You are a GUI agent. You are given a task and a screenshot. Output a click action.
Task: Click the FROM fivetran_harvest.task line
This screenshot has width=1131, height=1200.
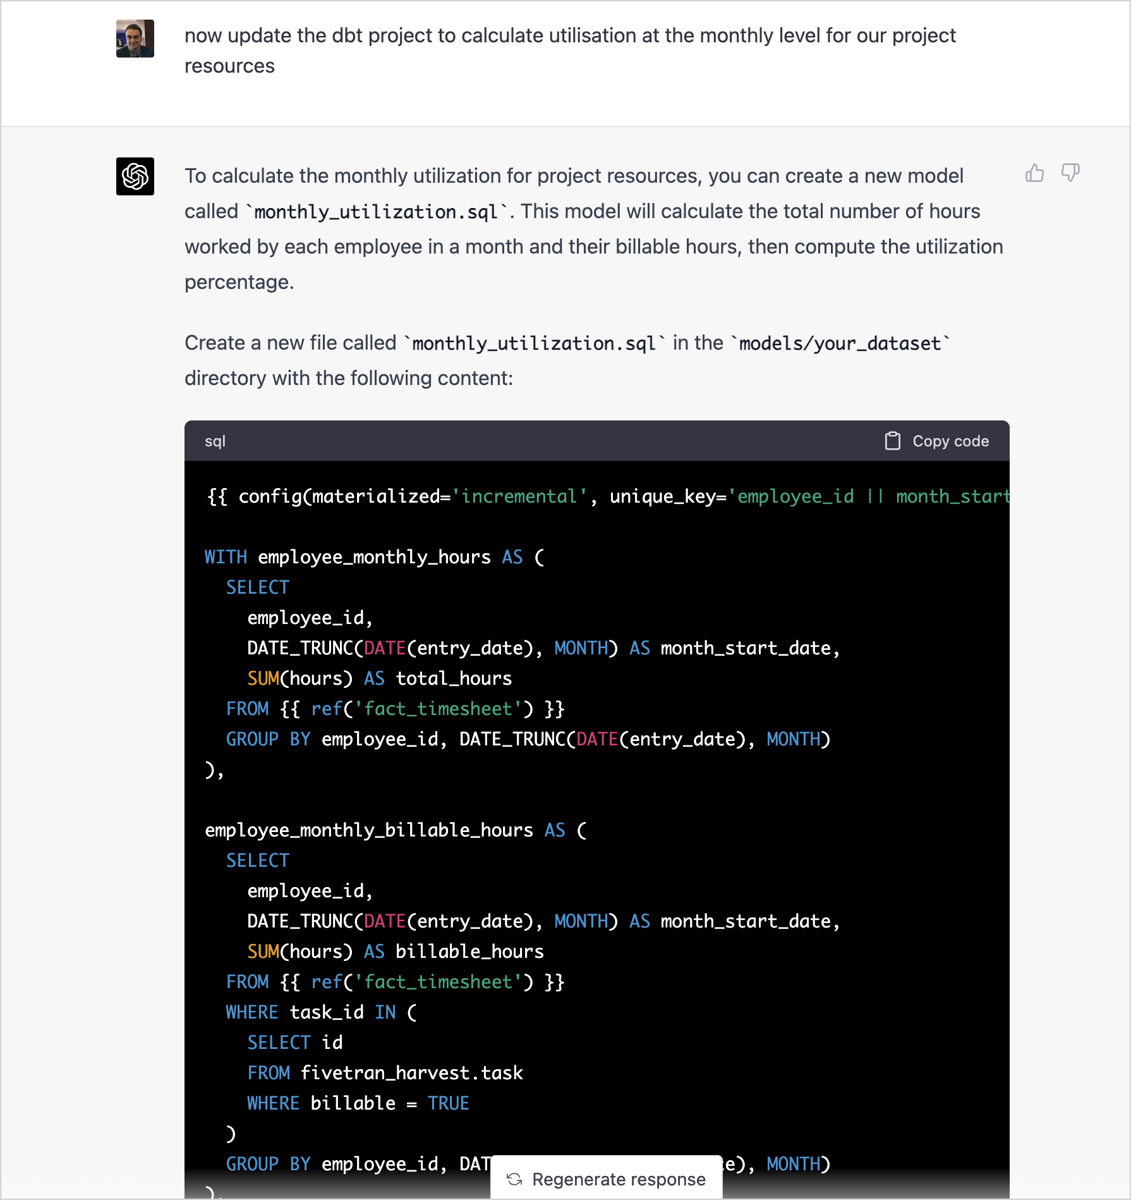tap(385, 1073)
